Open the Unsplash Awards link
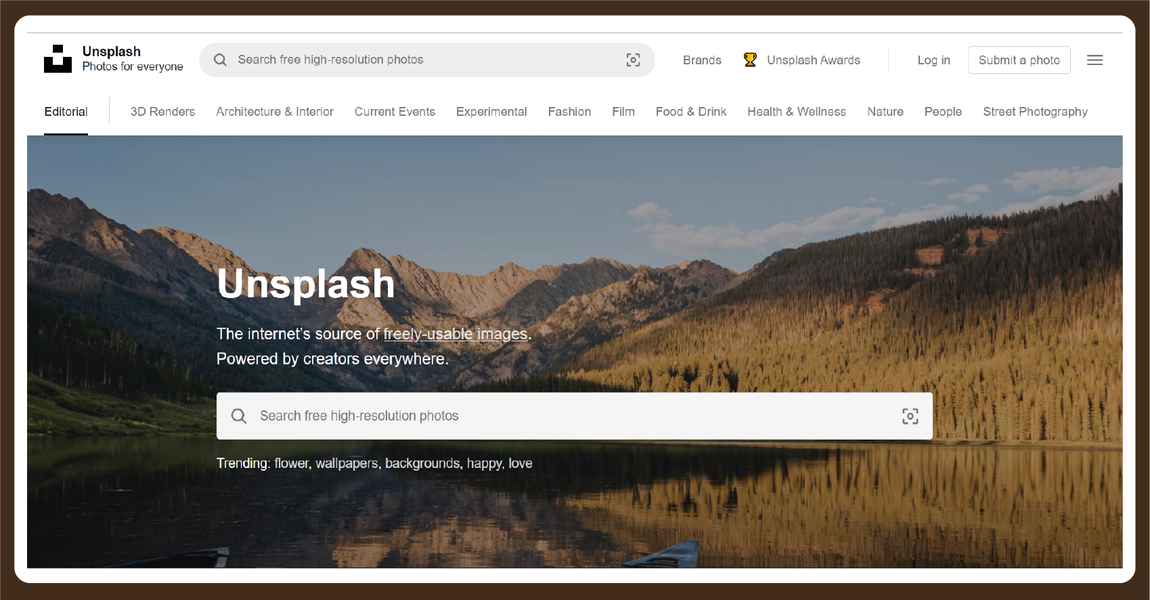The width and height of the screenshot is (1150, 600). click(814, 60)
